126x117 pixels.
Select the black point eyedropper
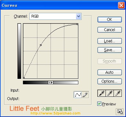pyautogui.click(x=102, y=93)
